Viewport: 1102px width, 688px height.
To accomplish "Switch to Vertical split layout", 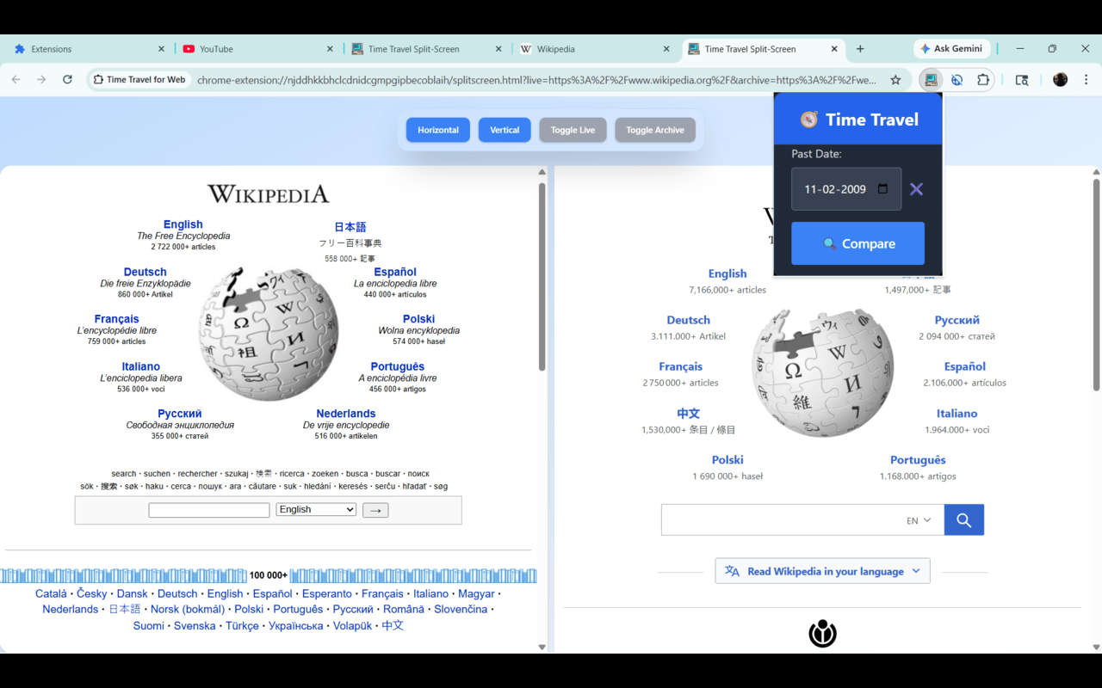I will (x=505, y=130).
